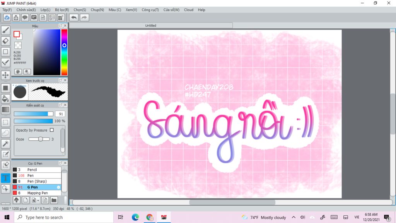
Task: Float the Kiểm soát cọ panel
Action: click(x=61, y=105)
